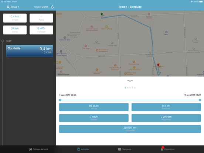Switch to the Activités tab

[83, 149]
